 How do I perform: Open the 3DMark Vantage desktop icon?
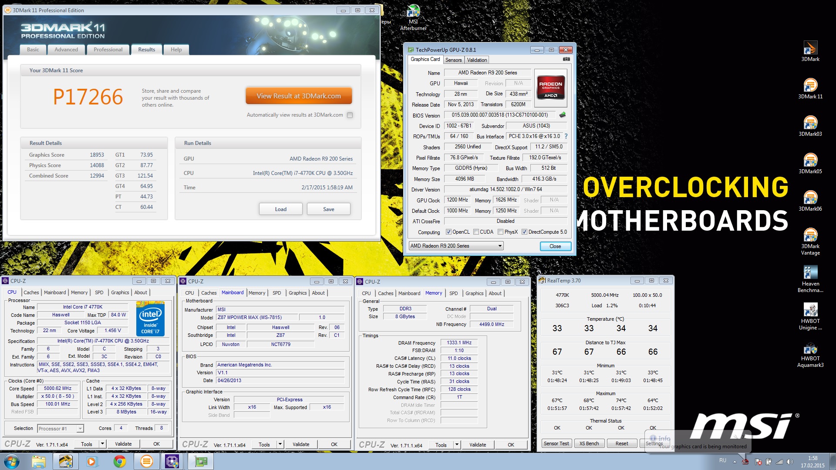pos(810,242)
